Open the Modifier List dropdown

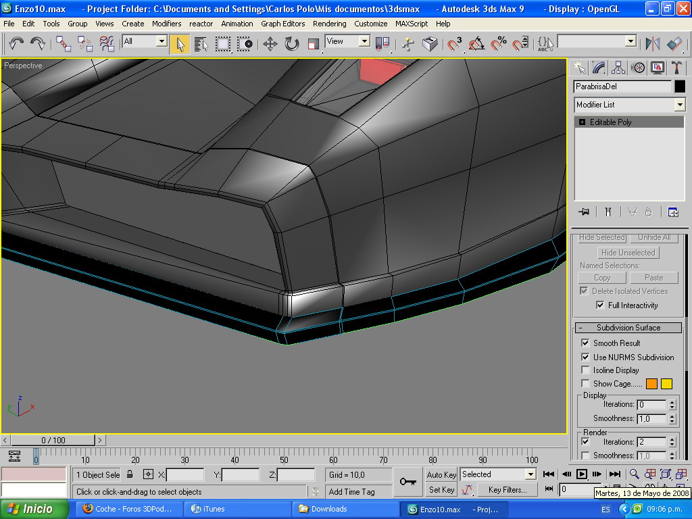(680, 105)
